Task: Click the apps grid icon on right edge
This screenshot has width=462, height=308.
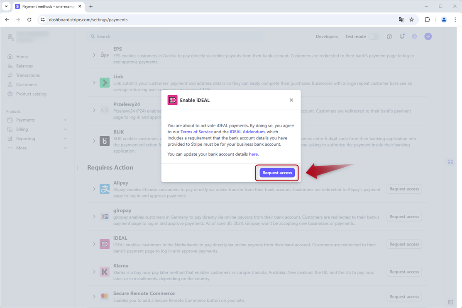Action: point(450,162)
